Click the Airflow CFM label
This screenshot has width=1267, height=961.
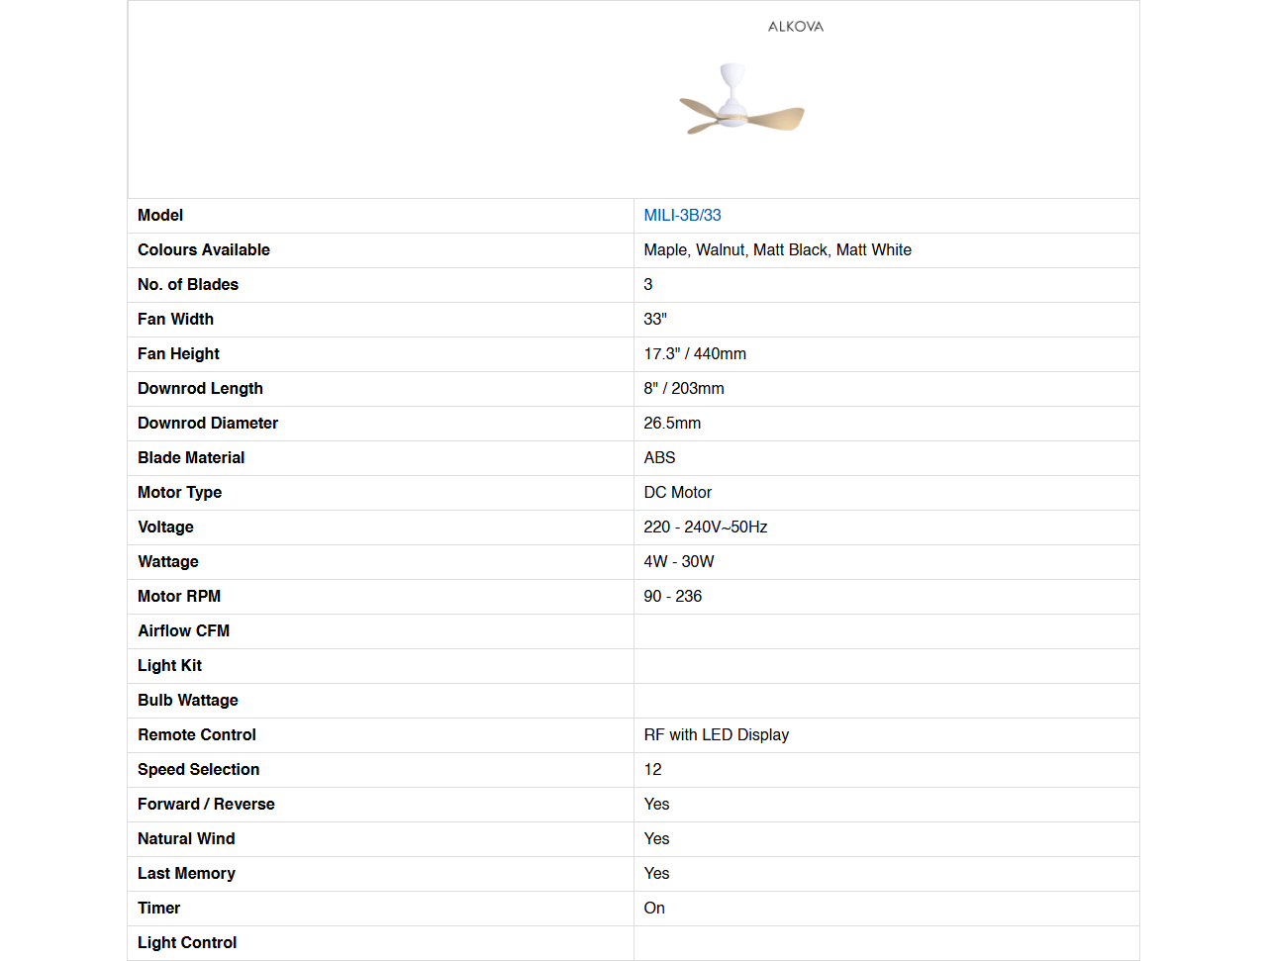(x=183, y=631)
